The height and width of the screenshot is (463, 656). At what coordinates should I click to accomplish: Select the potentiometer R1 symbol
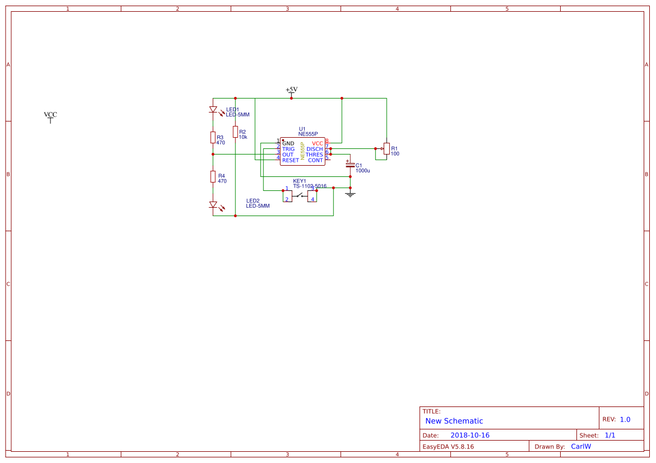pos(387,149)
